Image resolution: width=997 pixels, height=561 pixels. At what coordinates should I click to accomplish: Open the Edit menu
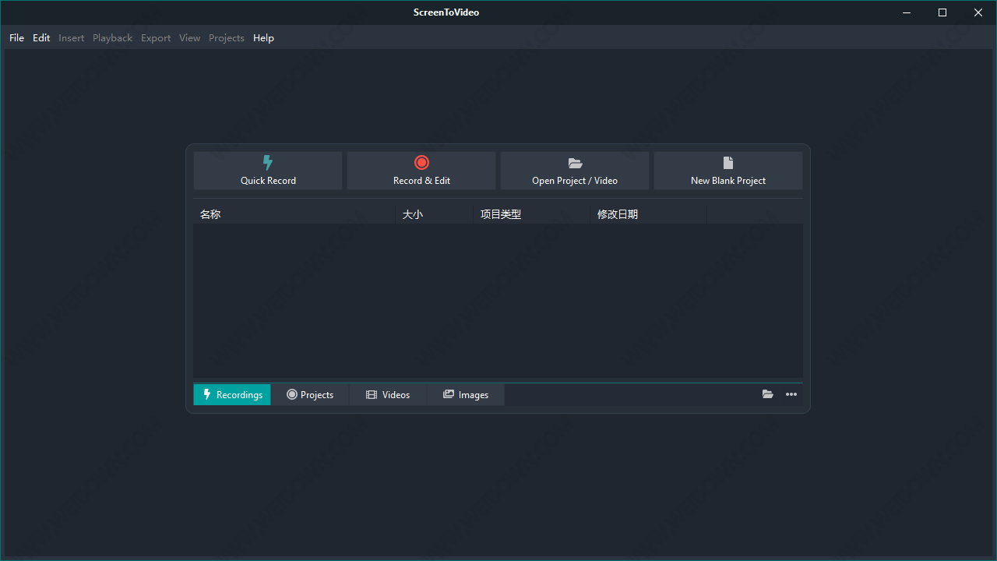(41, 37)
